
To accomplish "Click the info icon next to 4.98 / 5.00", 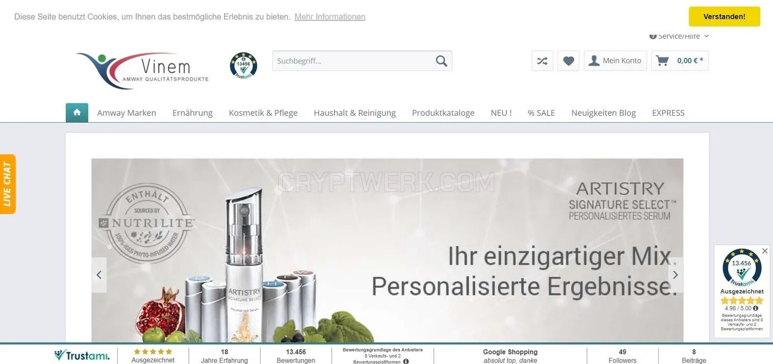I will click(756, 308).
